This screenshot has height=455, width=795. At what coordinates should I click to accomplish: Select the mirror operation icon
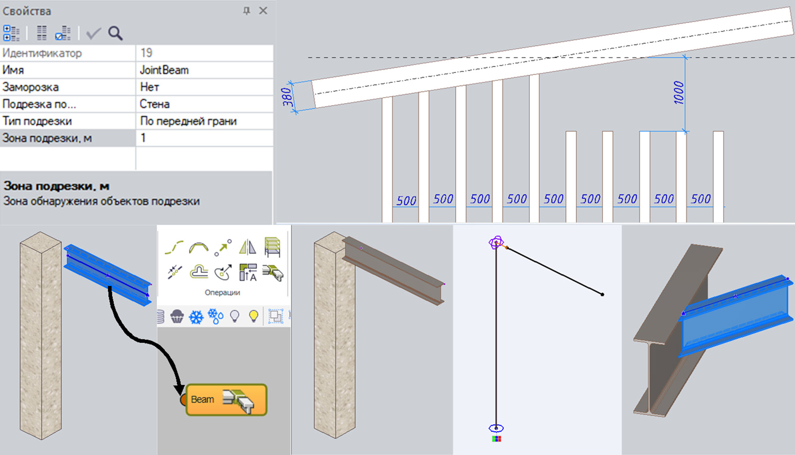coord(248,248)
